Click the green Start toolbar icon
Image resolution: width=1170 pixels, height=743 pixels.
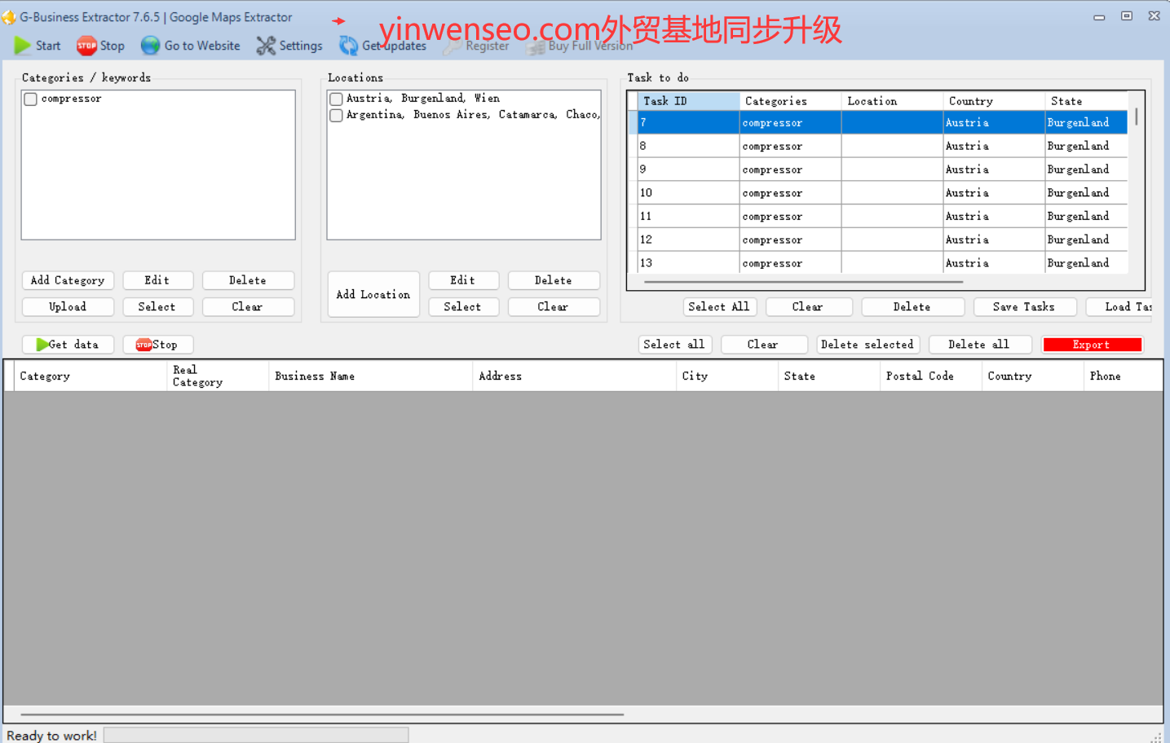pos(23,46)
